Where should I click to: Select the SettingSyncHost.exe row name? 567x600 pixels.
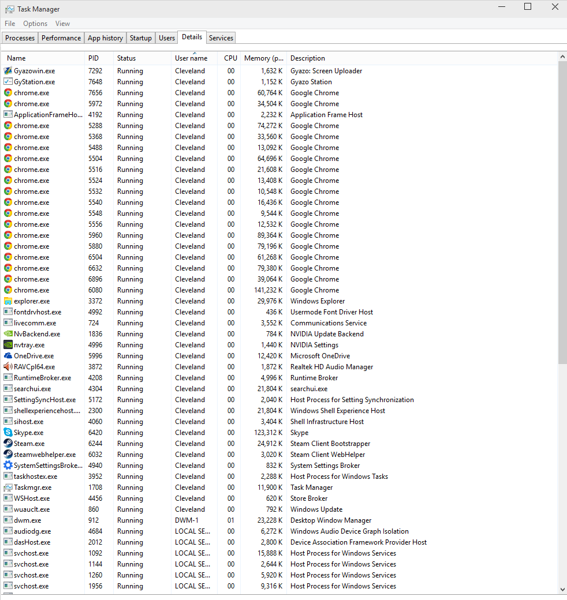pyautogui.click(x=45, y=399)
